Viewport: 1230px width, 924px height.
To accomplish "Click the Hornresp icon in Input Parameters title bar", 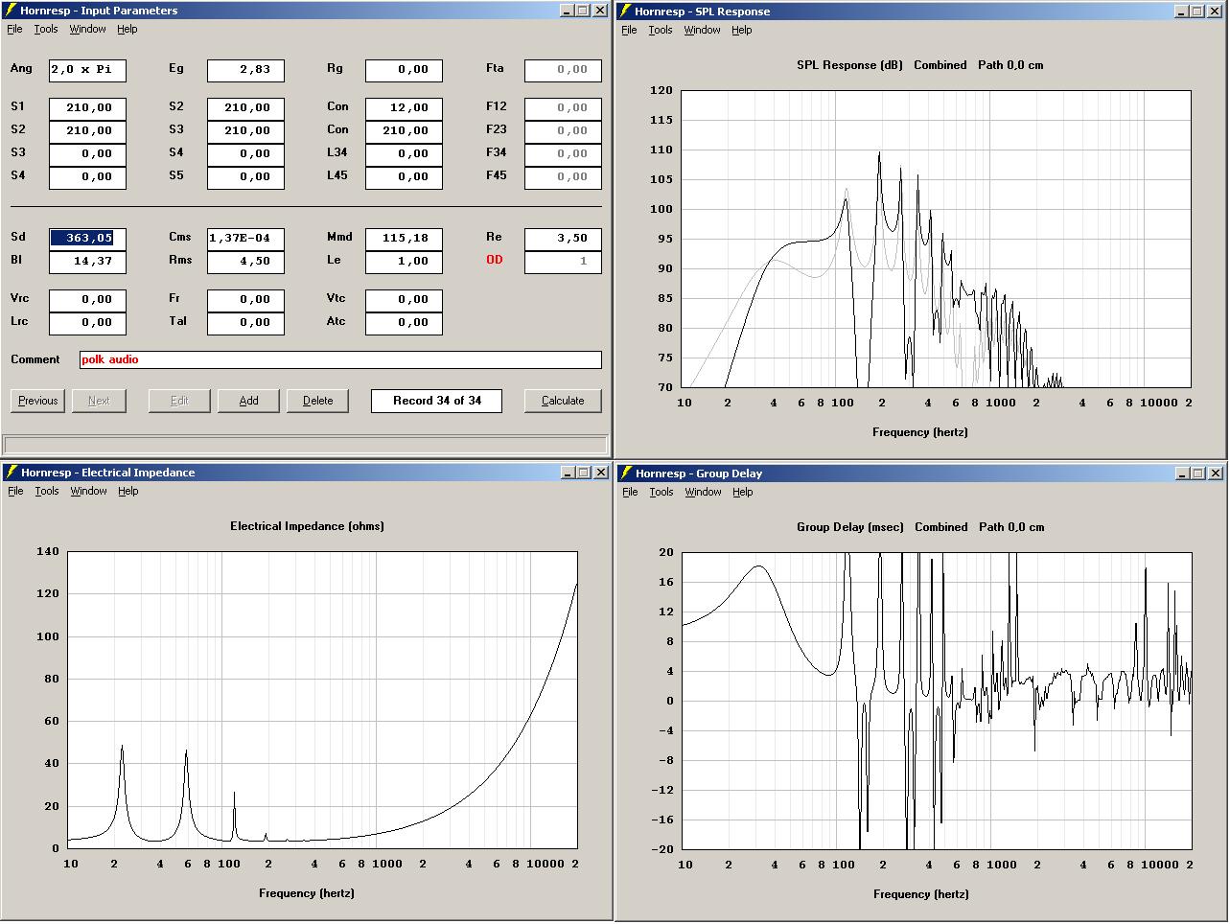I will point(11,11).
